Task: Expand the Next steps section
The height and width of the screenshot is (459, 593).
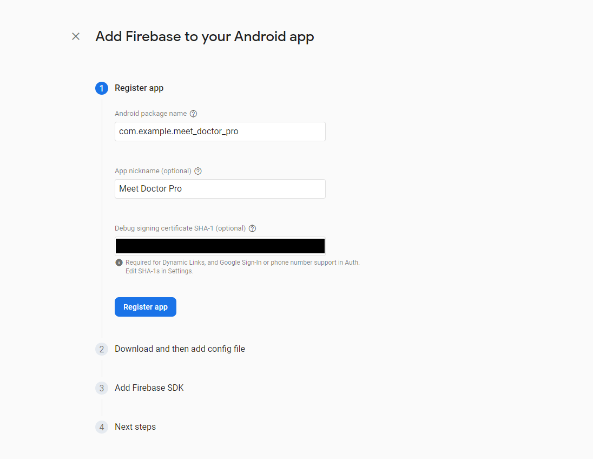Action: [x=135, y=427]
